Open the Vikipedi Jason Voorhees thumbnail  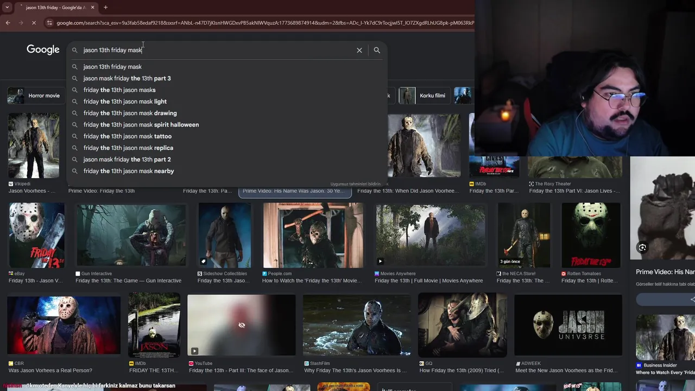[34, 146]
